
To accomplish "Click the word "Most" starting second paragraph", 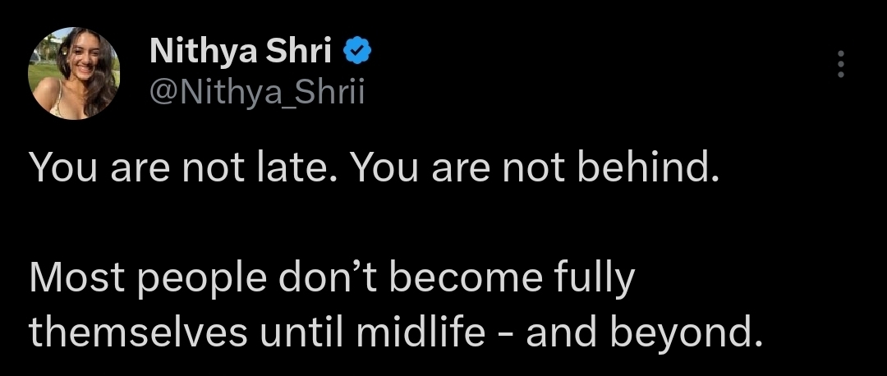I will (x=77, y=278).
